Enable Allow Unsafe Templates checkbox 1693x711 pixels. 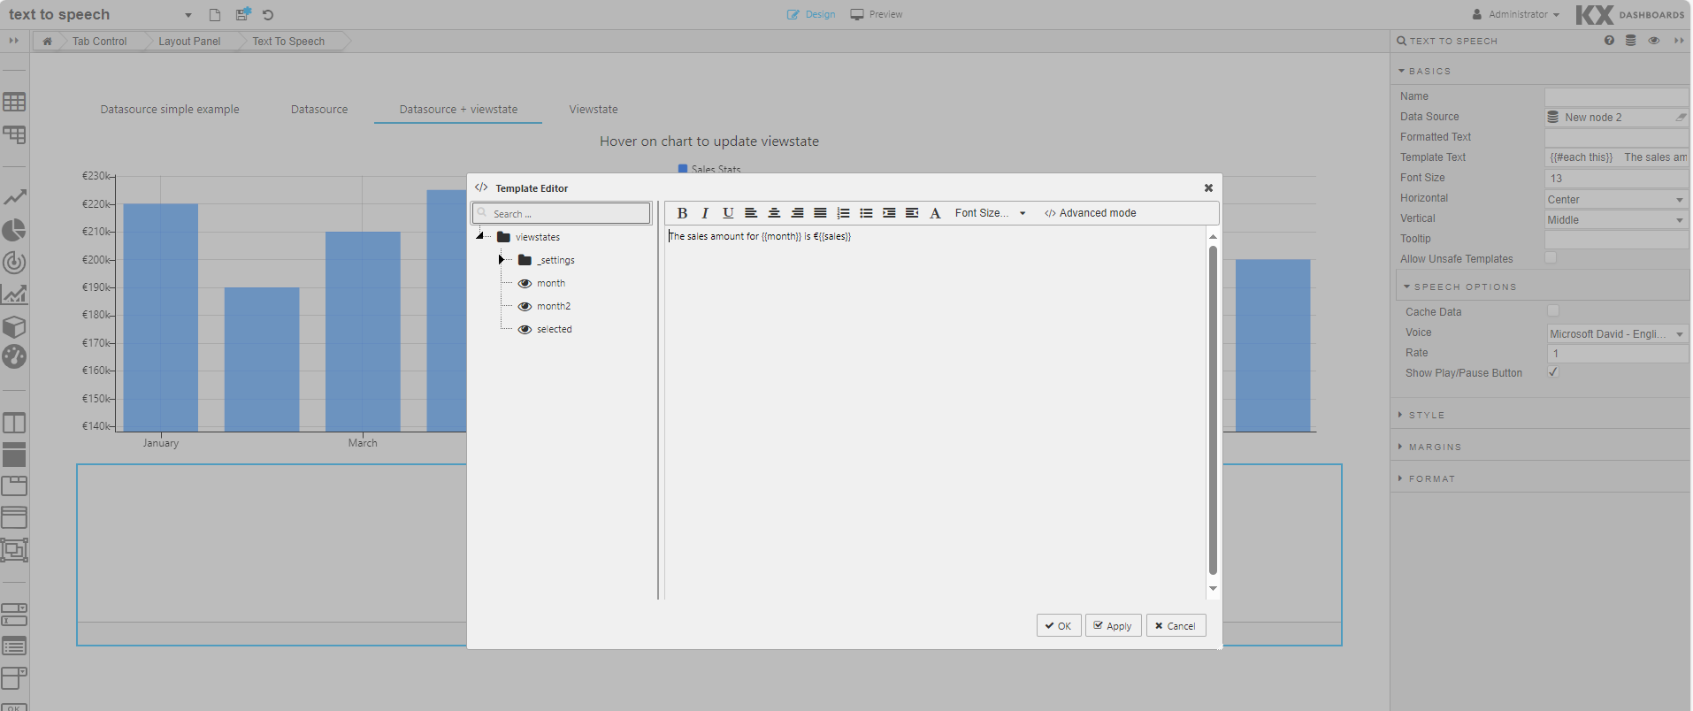[1551, 258]
